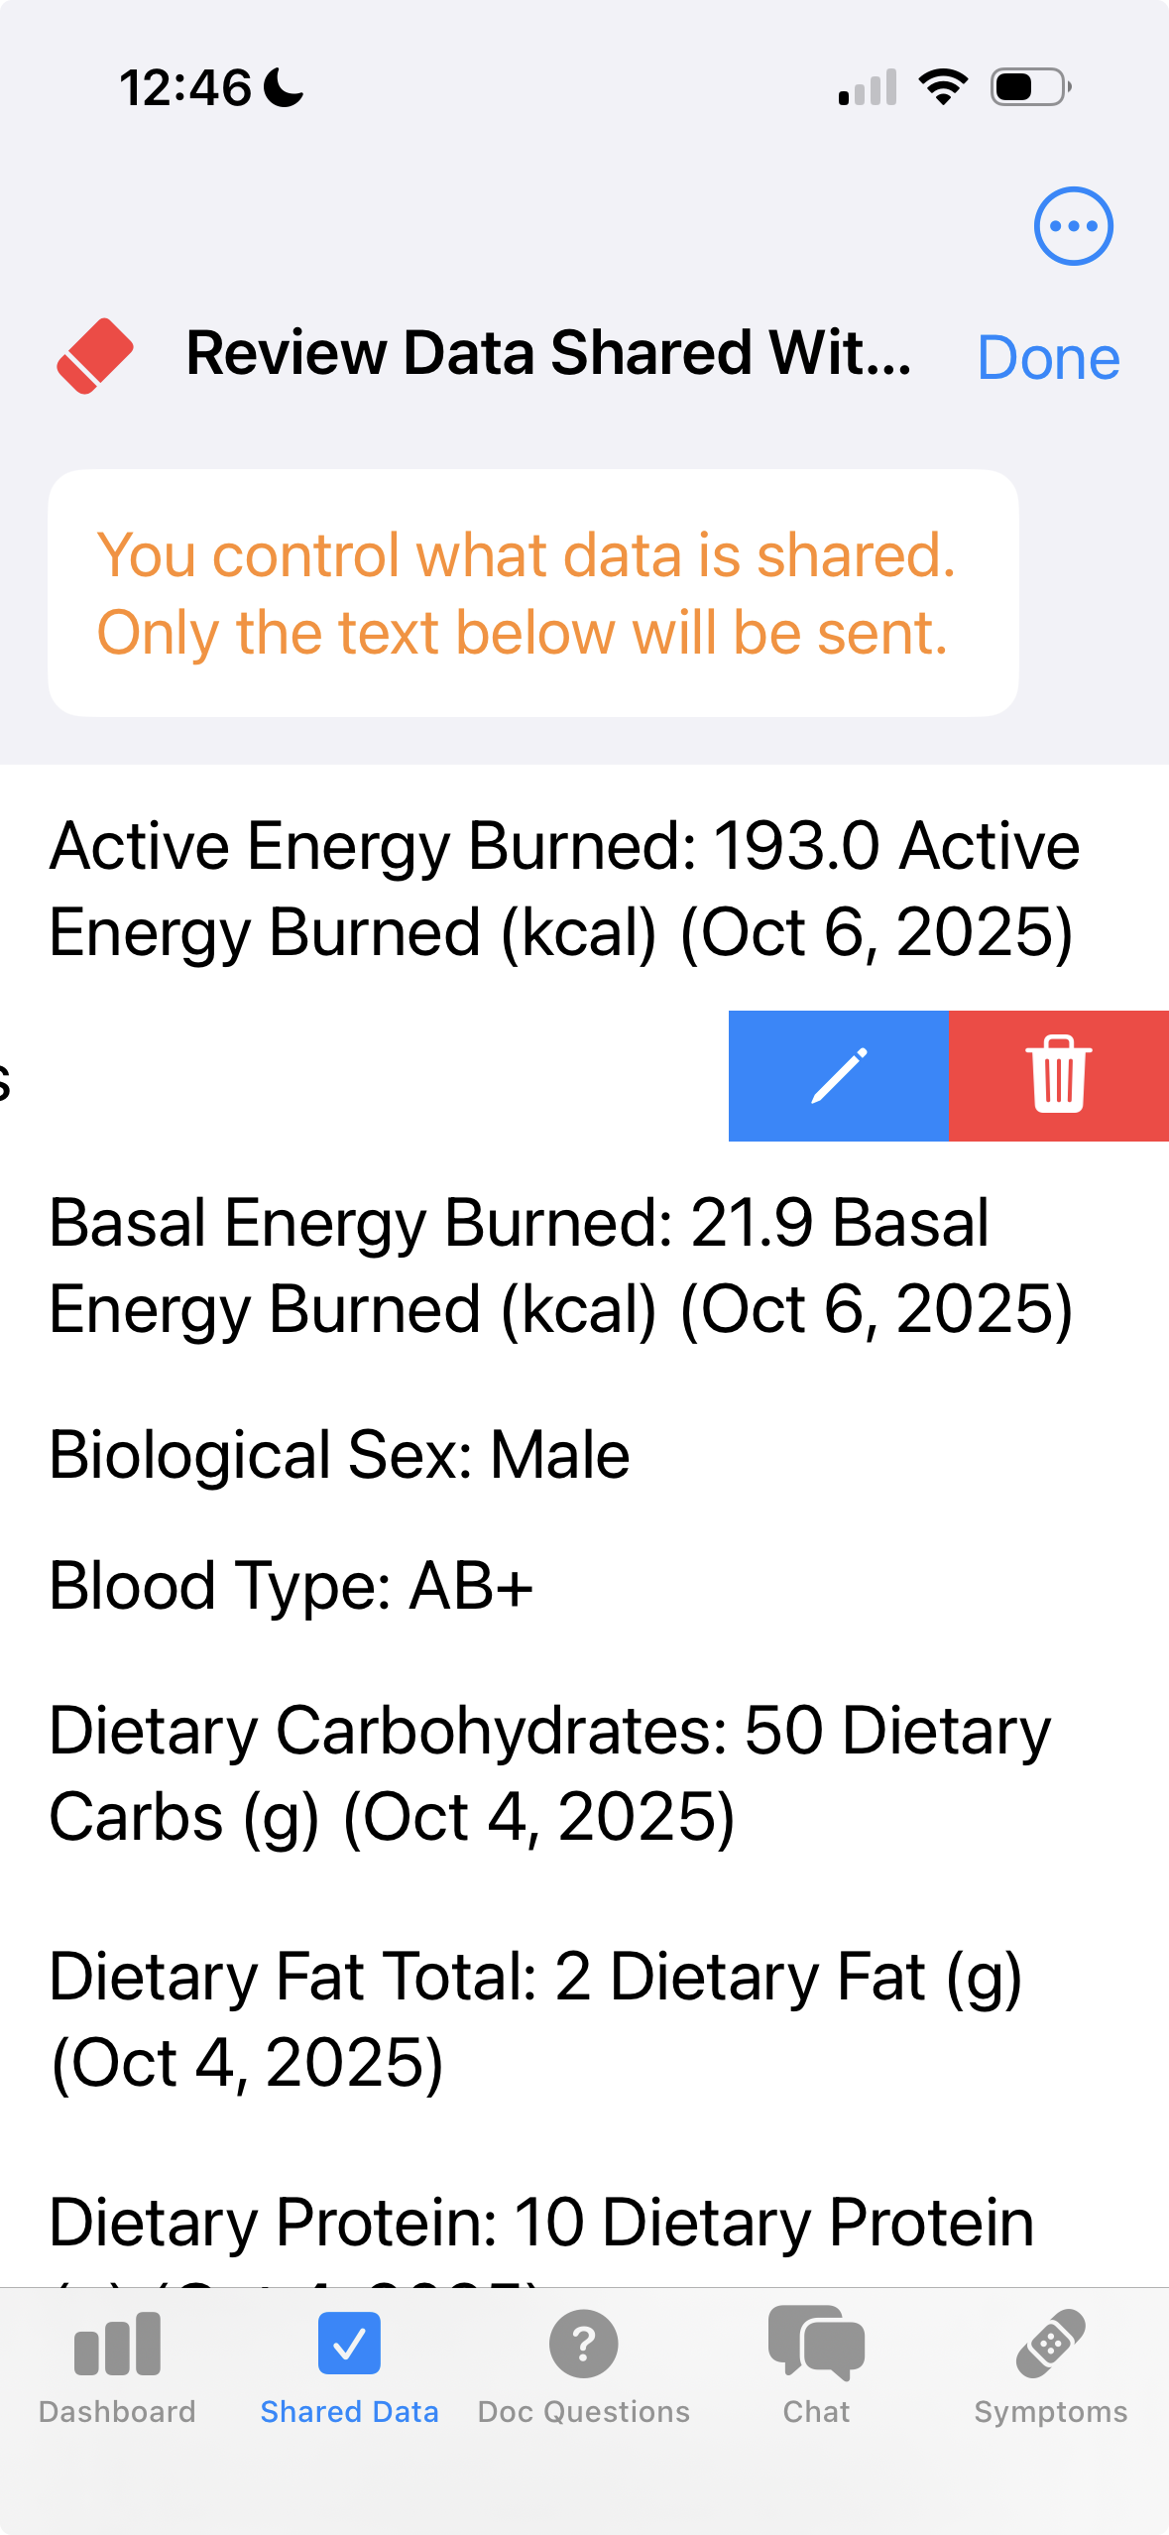Open the Symptoms tab
This screenshot has width=1169, height=2535.
tap(1049, 2375)
